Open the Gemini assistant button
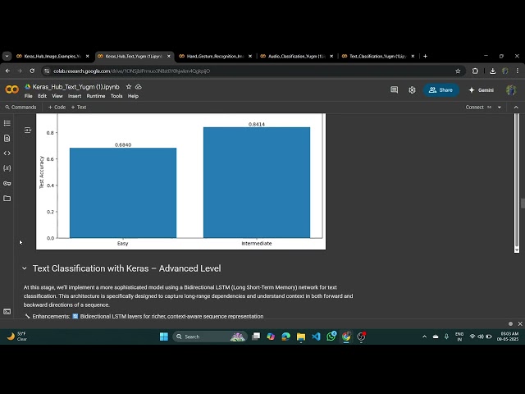The width and height of the screenshot is (525, 394). point(482,89)
